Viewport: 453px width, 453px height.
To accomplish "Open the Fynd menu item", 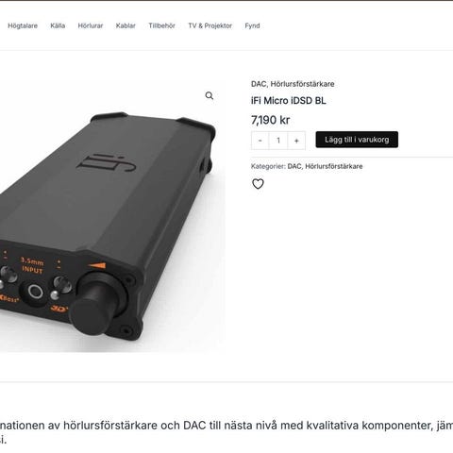I will tap(252, 25).
